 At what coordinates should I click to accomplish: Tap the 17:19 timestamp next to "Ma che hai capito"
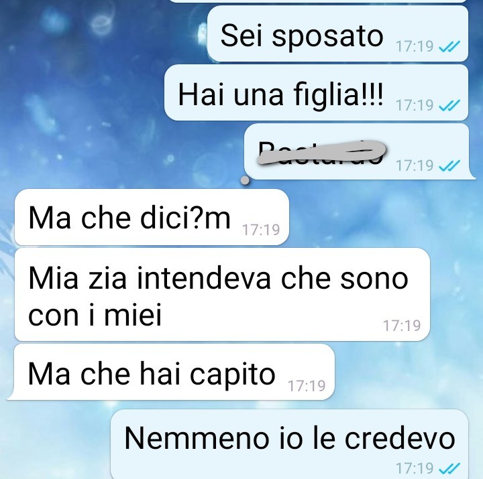(x=307, y=386)
